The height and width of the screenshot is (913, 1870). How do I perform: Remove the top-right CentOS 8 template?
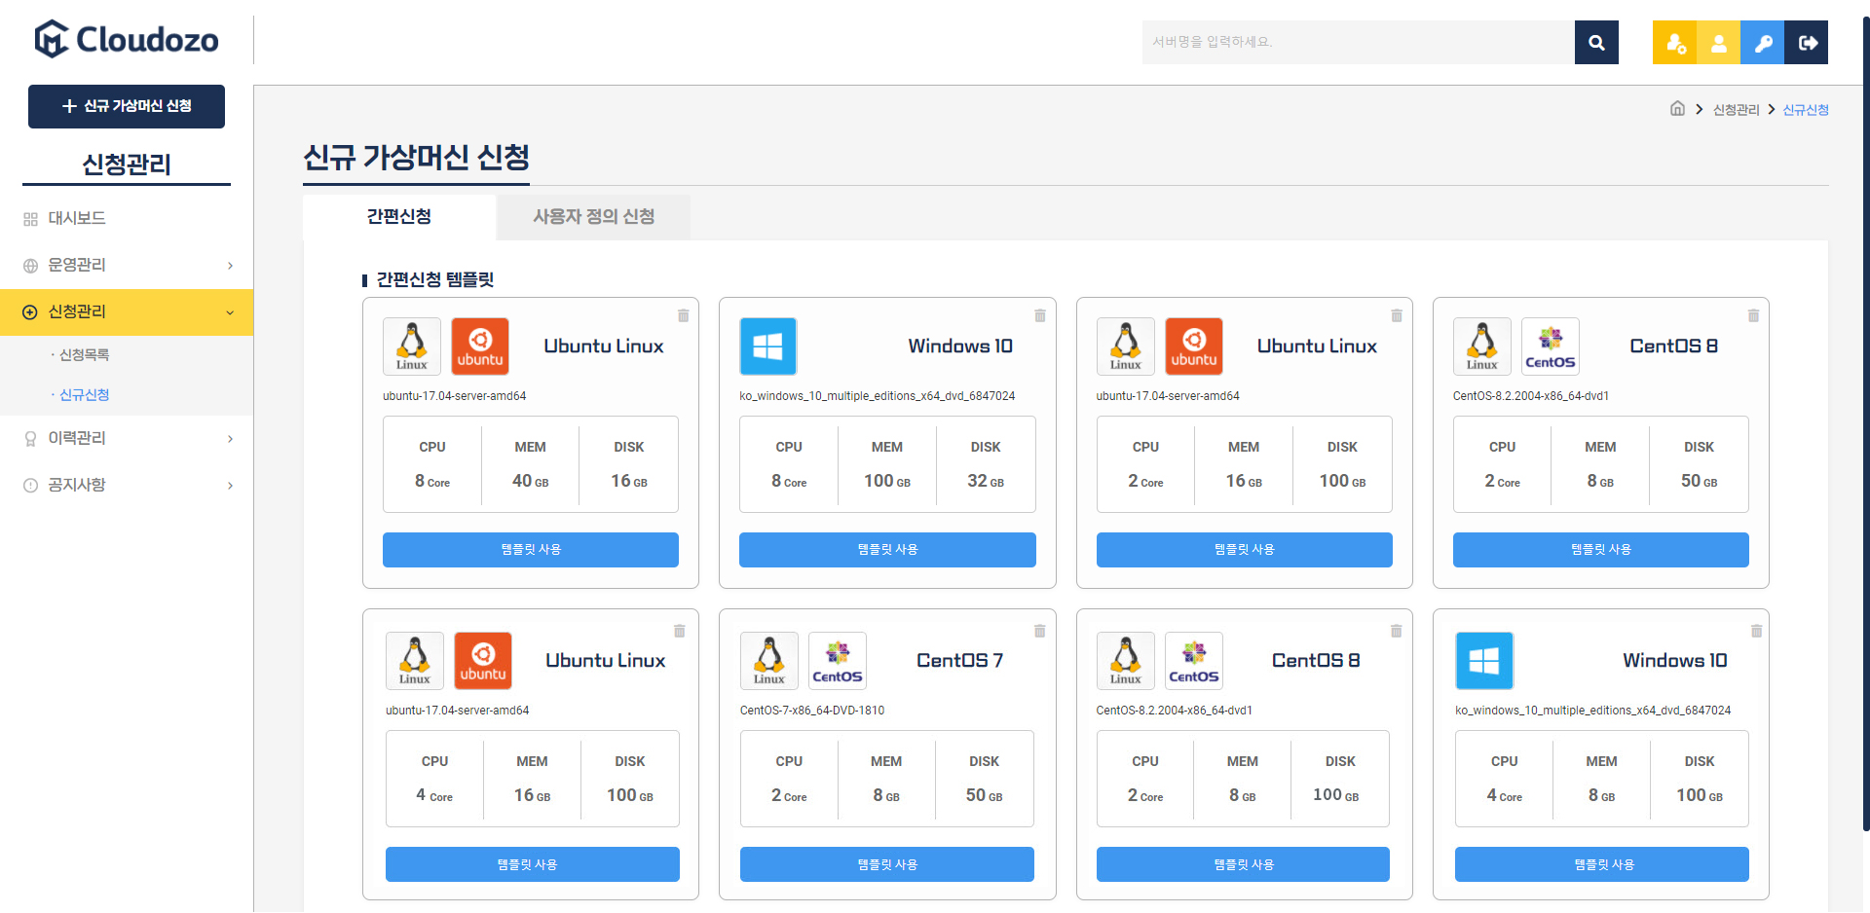click(1753, 315)
